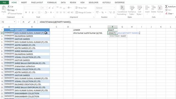Open the FILE tab
Image resolution: width=176 pixels, height=99 pixels.
point(4,2)
